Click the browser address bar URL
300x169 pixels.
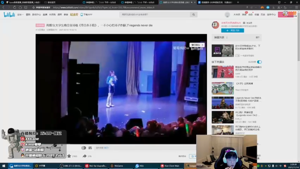tap(103, 8)
